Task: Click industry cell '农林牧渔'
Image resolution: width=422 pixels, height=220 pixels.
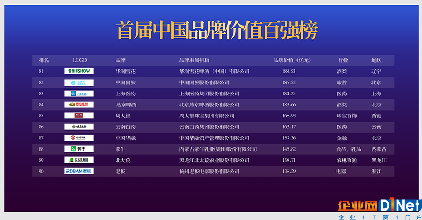Action: [x=347, y=160]
